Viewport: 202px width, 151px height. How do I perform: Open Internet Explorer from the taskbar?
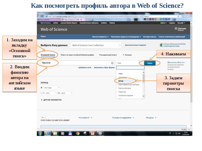(47, 133)
